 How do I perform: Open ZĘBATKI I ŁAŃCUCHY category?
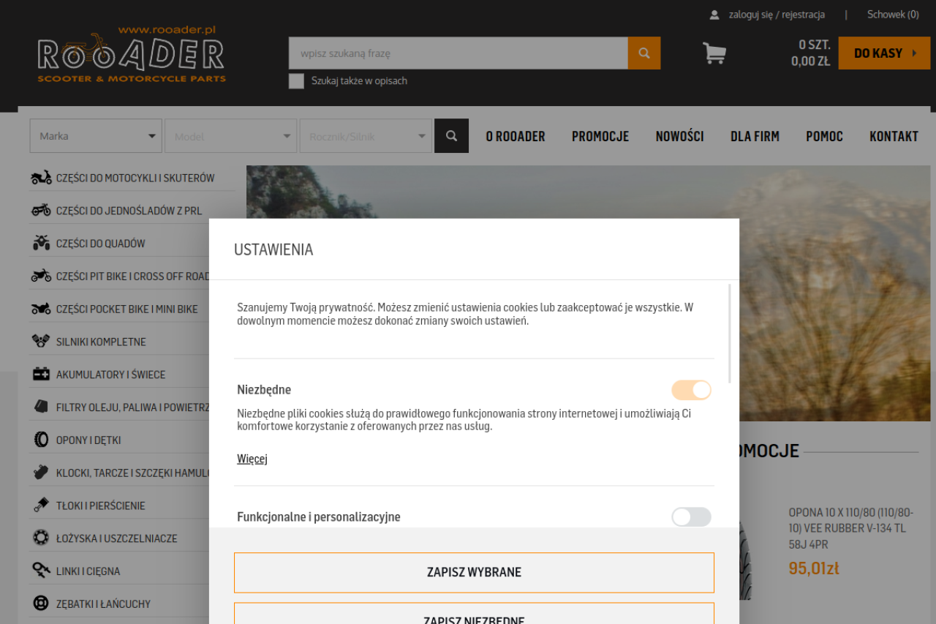click(103, 604)
